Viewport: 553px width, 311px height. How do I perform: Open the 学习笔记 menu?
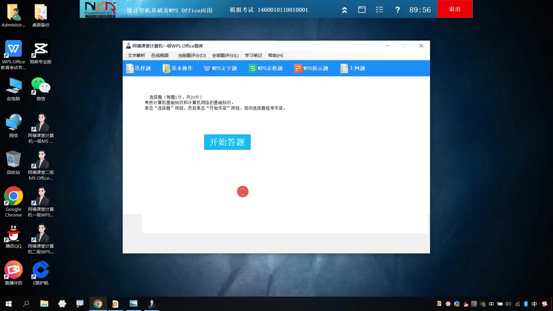tap(253, 56)
